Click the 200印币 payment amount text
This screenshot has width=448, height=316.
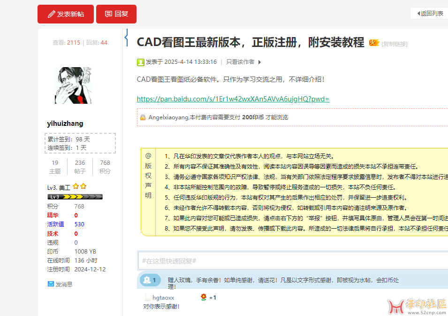(x=253, y=117)
